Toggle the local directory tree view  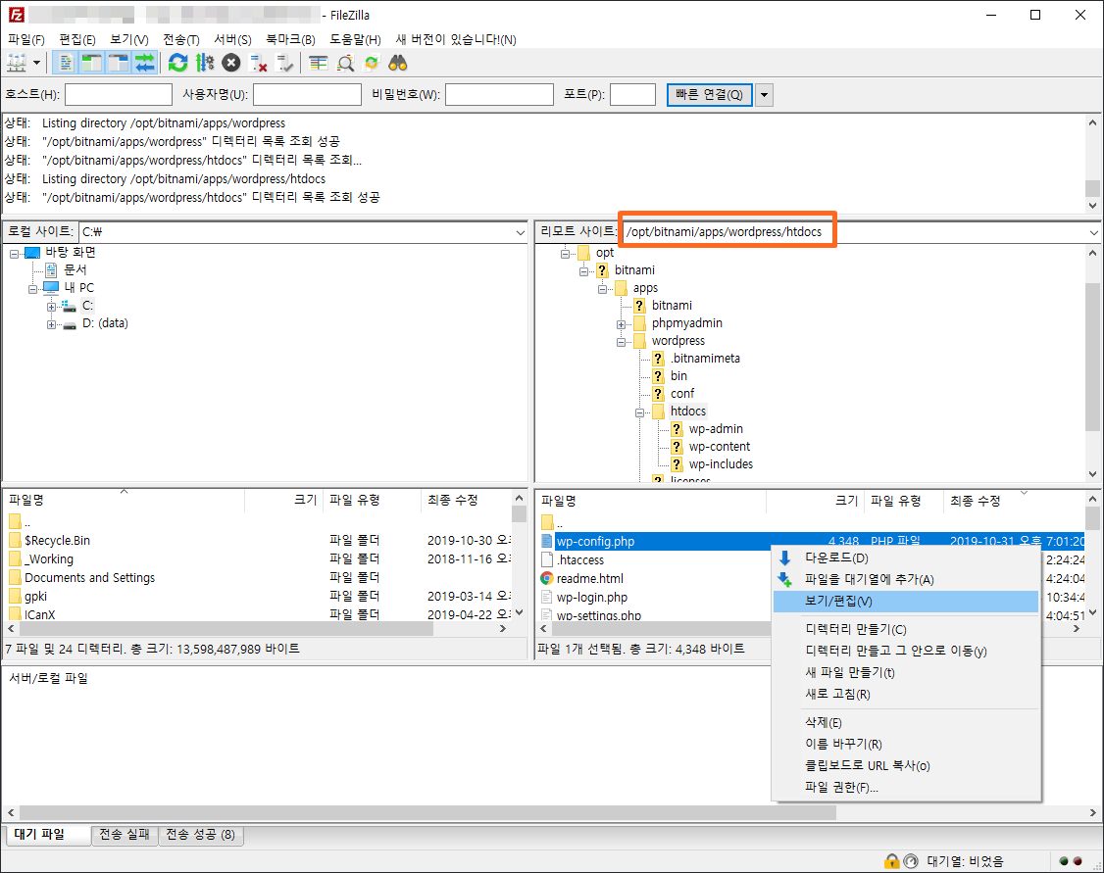(91, 64)
